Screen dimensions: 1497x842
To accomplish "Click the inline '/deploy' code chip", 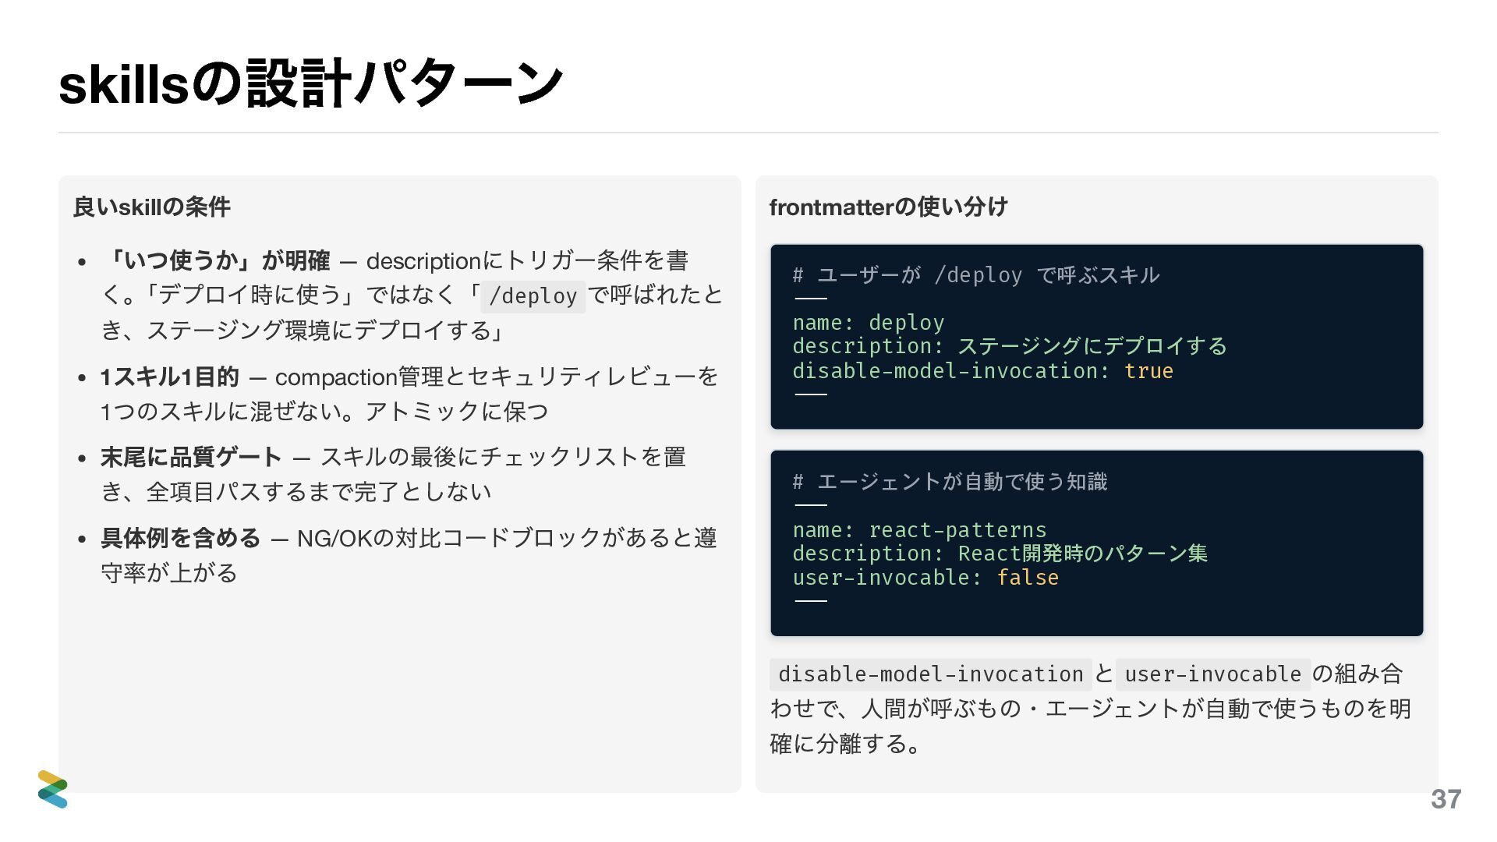I will click(x=533, y=296).
